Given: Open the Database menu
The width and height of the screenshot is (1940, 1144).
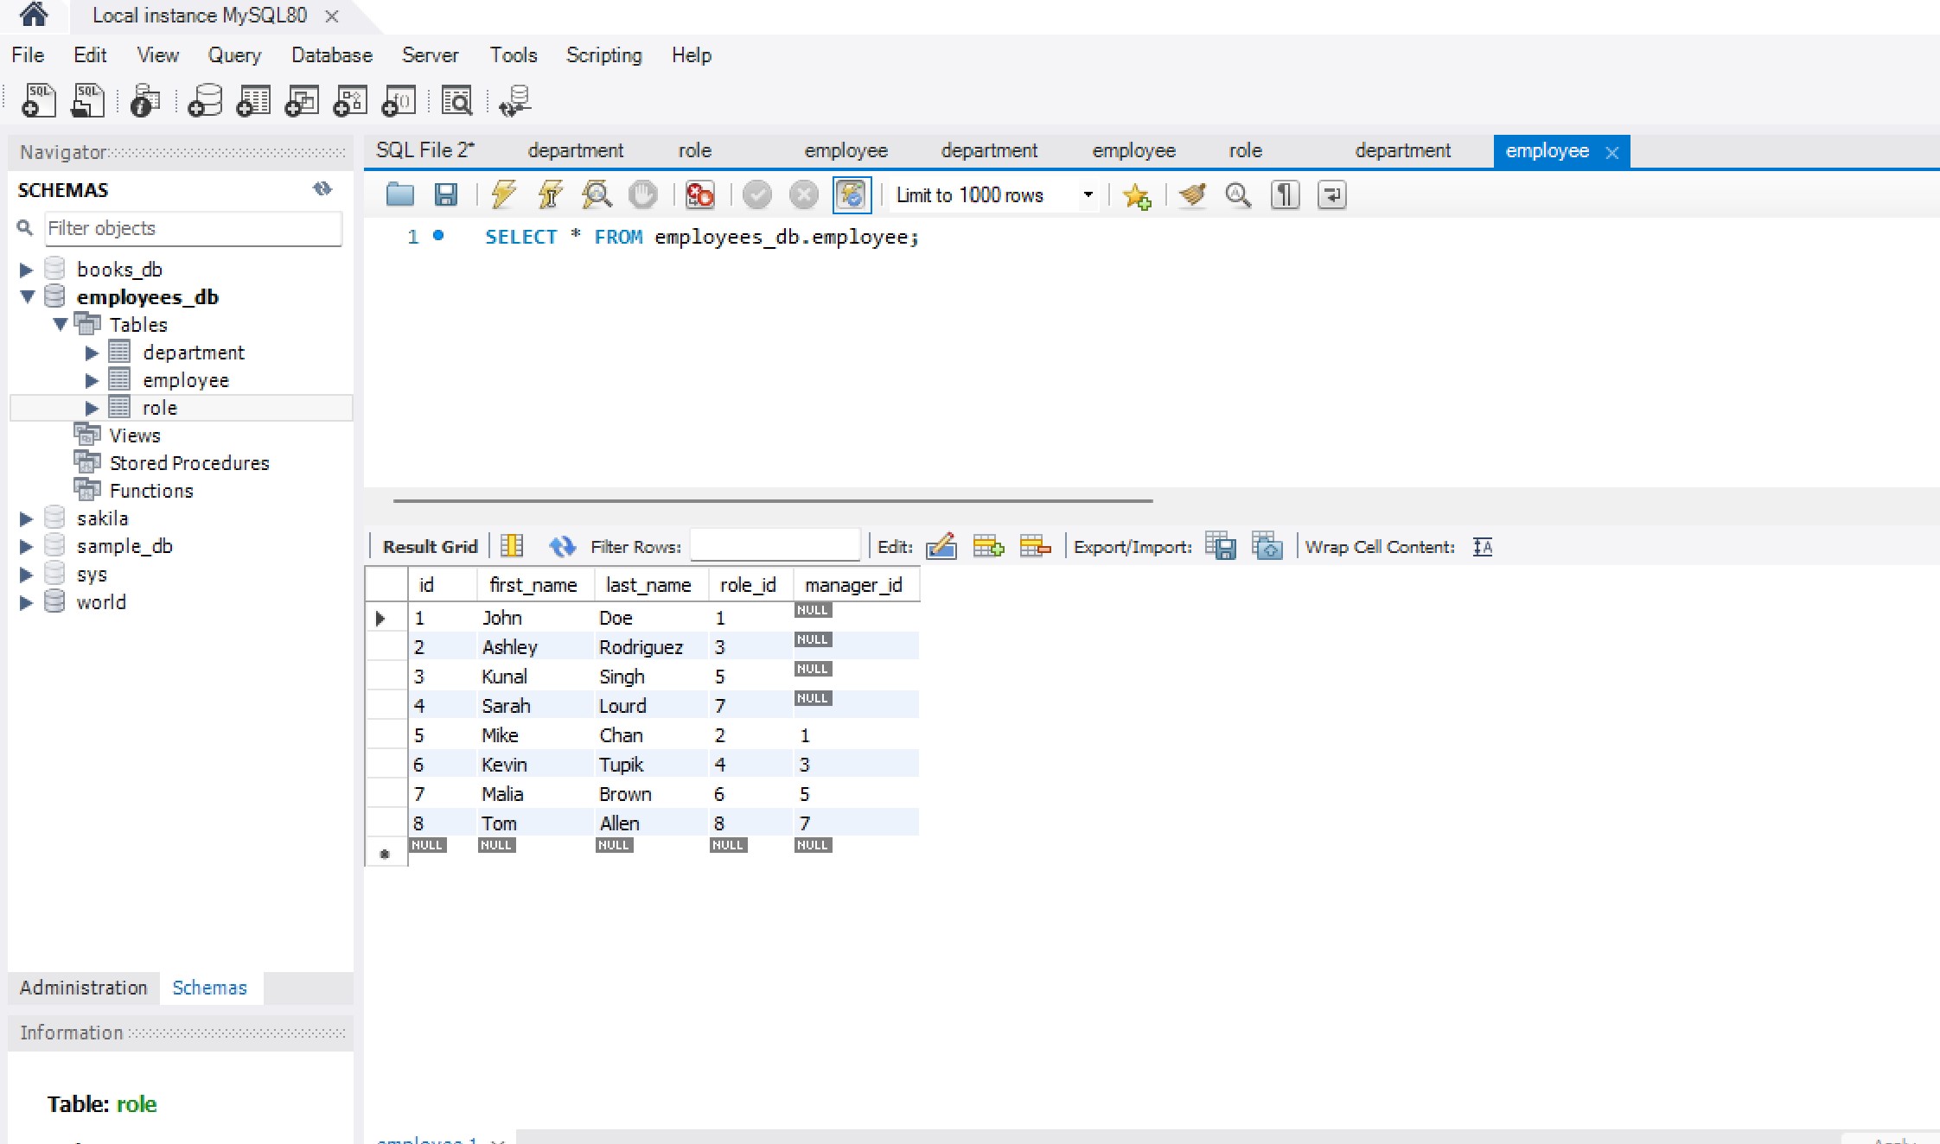Looking at the screenshot, I should point(331,55).
